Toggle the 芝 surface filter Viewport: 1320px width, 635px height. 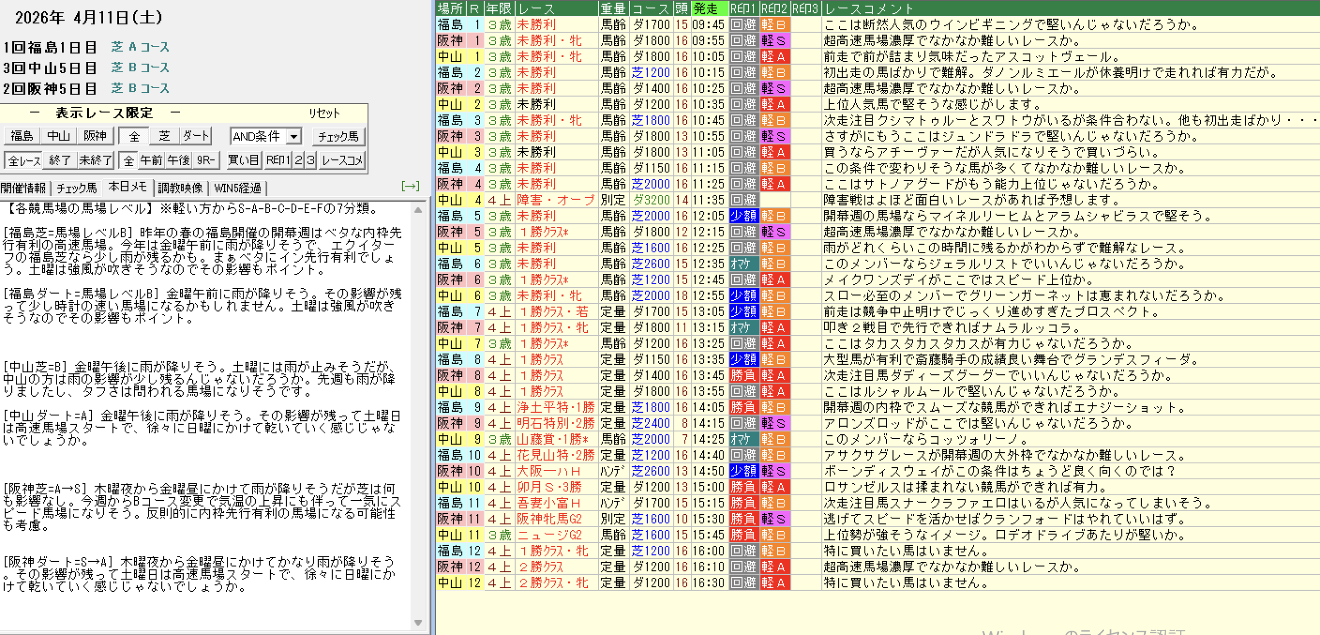coord(164,136)
